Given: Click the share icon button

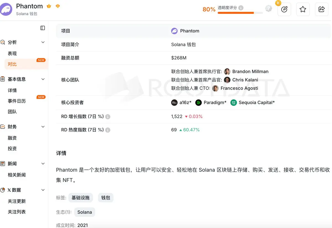Looking at the screenshot, I should (321, 9).
